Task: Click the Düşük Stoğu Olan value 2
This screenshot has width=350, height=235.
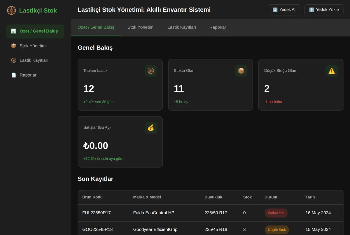Action: click(267, 89)
